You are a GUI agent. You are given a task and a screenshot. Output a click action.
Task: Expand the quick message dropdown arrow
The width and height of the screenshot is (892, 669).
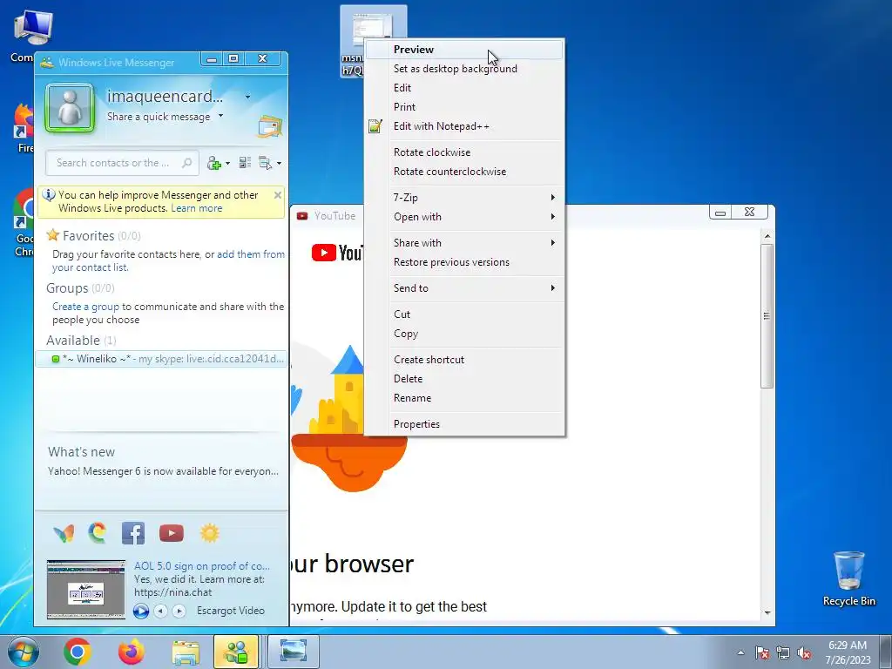click(220, 116)
